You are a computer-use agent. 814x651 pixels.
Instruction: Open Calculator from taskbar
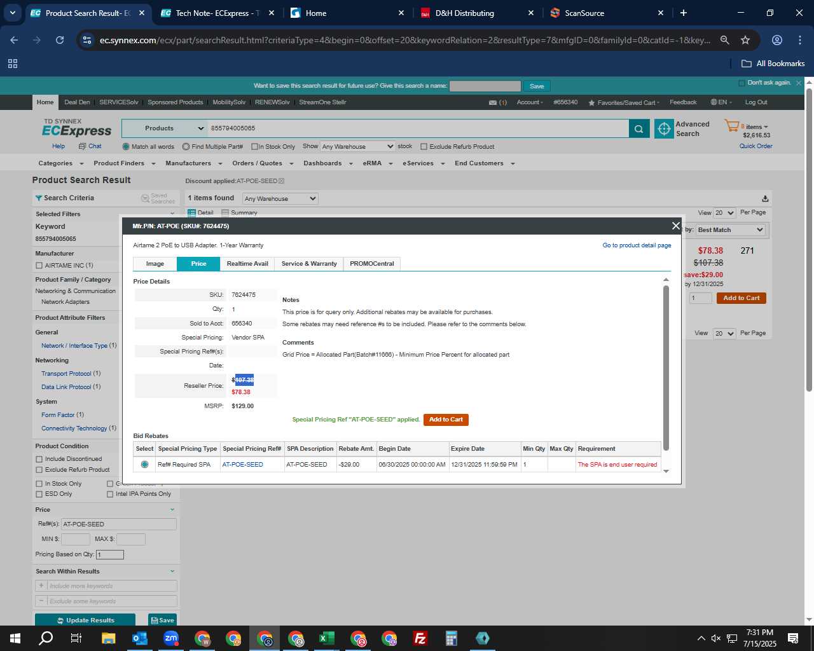pos(451,638)
